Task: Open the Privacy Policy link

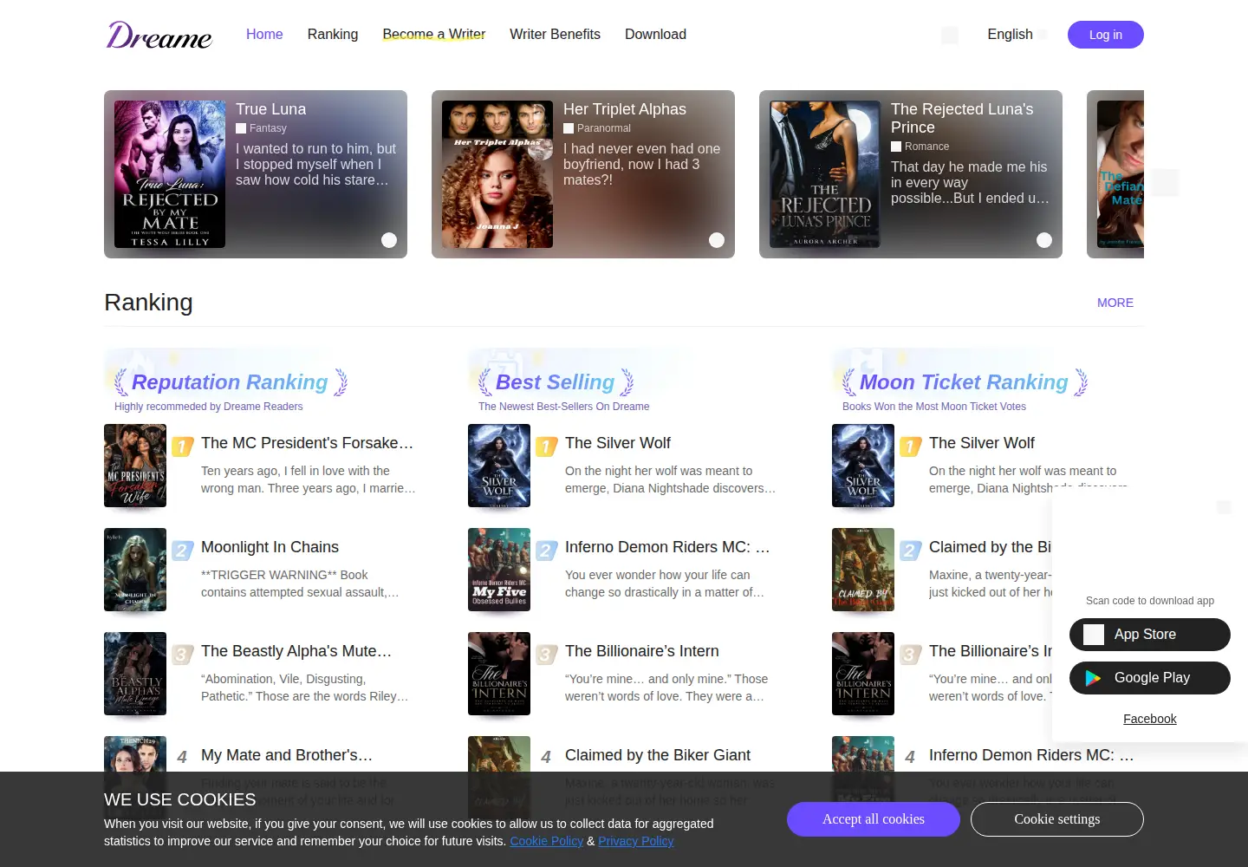Action: click(636, 841)
